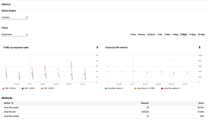The height and width of the screenshot is (122, 209).
Task: Click the Methods section heading
Action: point(7,98)
